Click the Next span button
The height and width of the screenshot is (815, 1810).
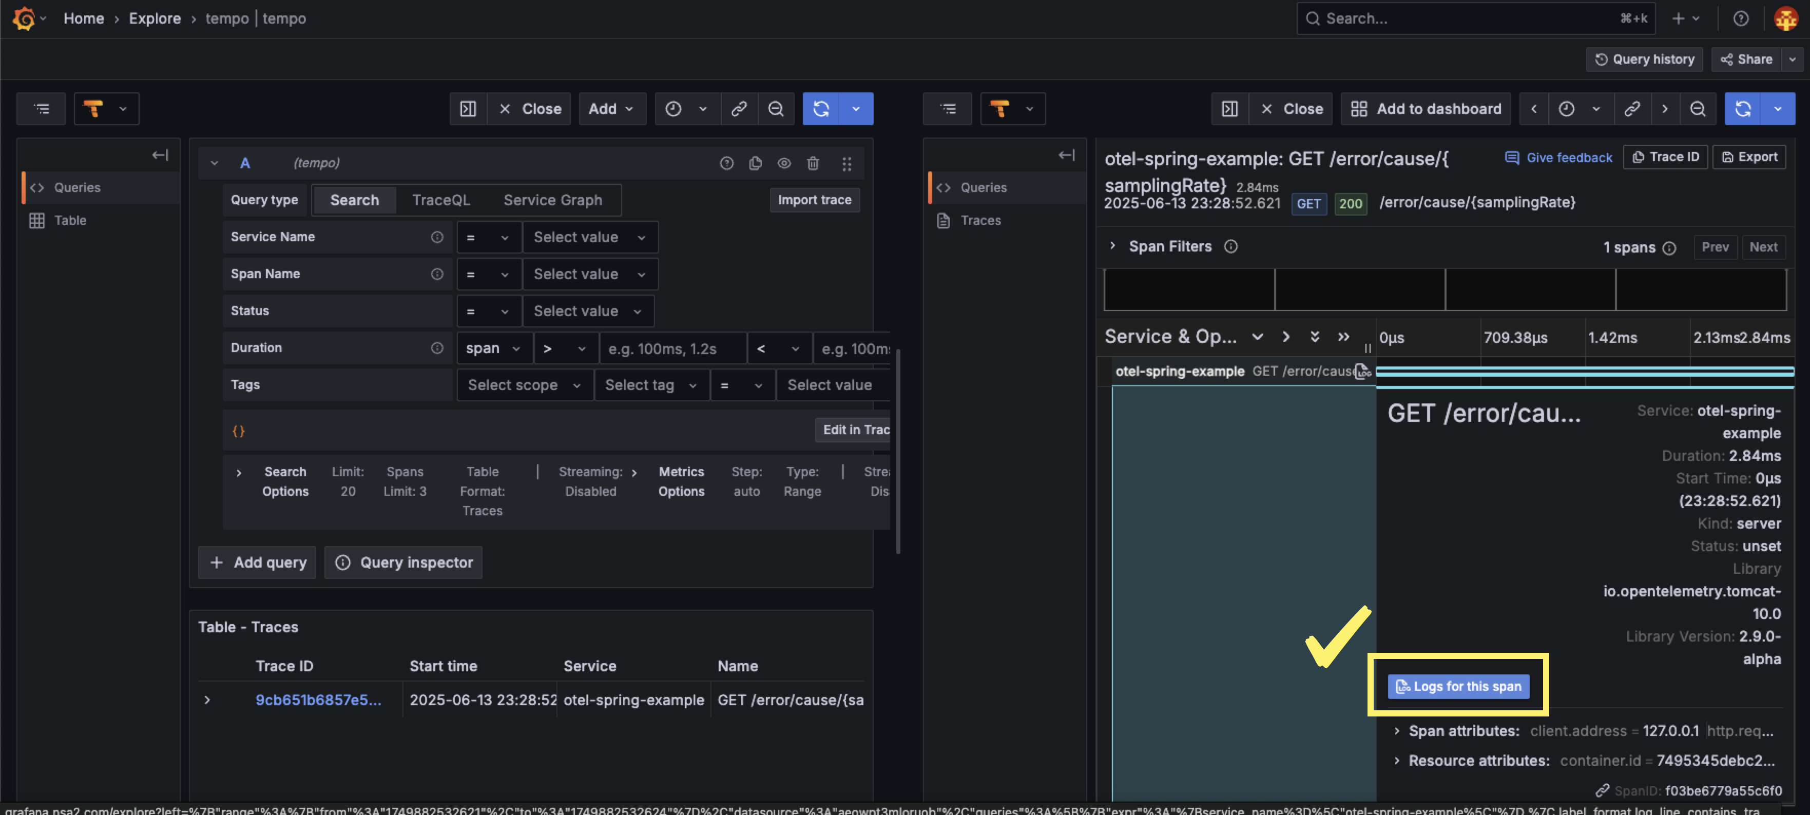coord(1763,247)
